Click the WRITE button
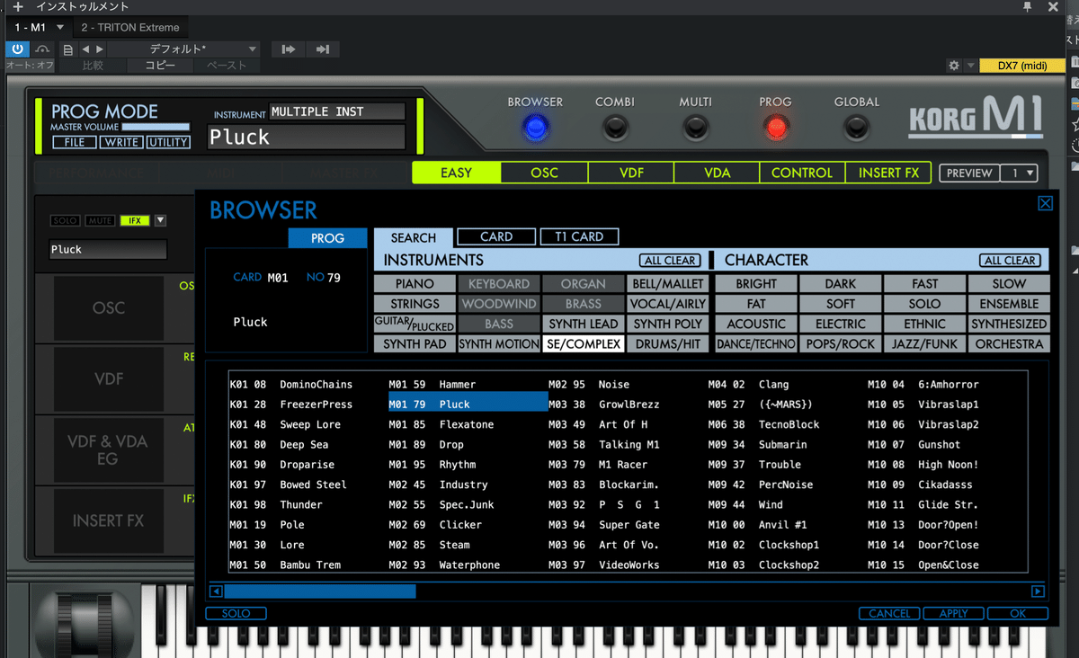Screen dimensions: 1079x658 (120, 142)
